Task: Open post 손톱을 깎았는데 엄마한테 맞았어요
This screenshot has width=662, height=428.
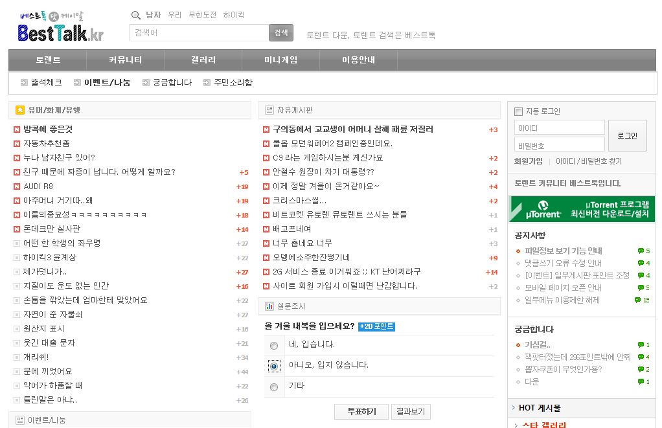Action: 86,300
